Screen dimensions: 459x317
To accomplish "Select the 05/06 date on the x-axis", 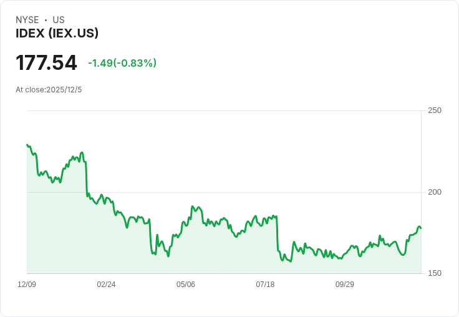I will tap(186, 285).
